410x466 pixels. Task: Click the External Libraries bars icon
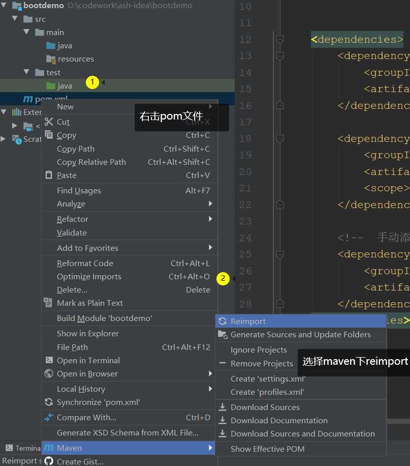point(17,112)
